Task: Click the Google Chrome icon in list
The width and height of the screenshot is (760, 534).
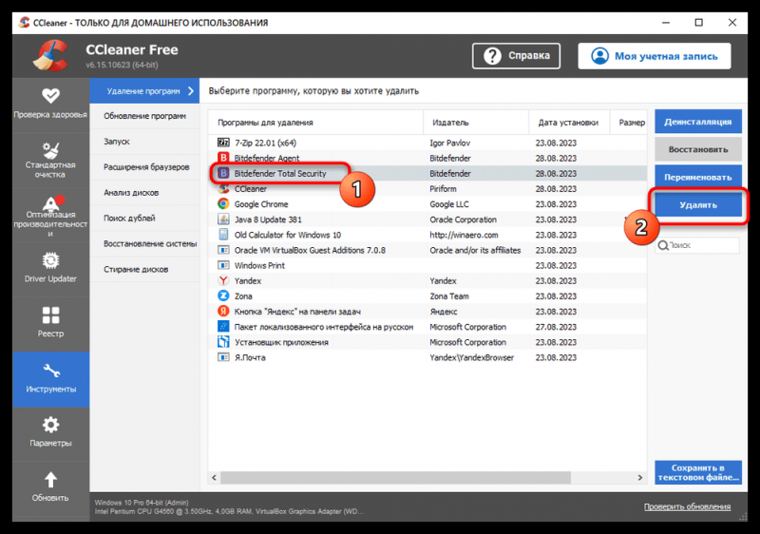Action: (223, 204)
